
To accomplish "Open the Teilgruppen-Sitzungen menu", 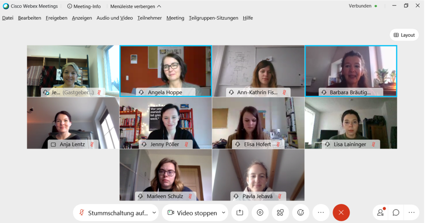I will [214, 18].
